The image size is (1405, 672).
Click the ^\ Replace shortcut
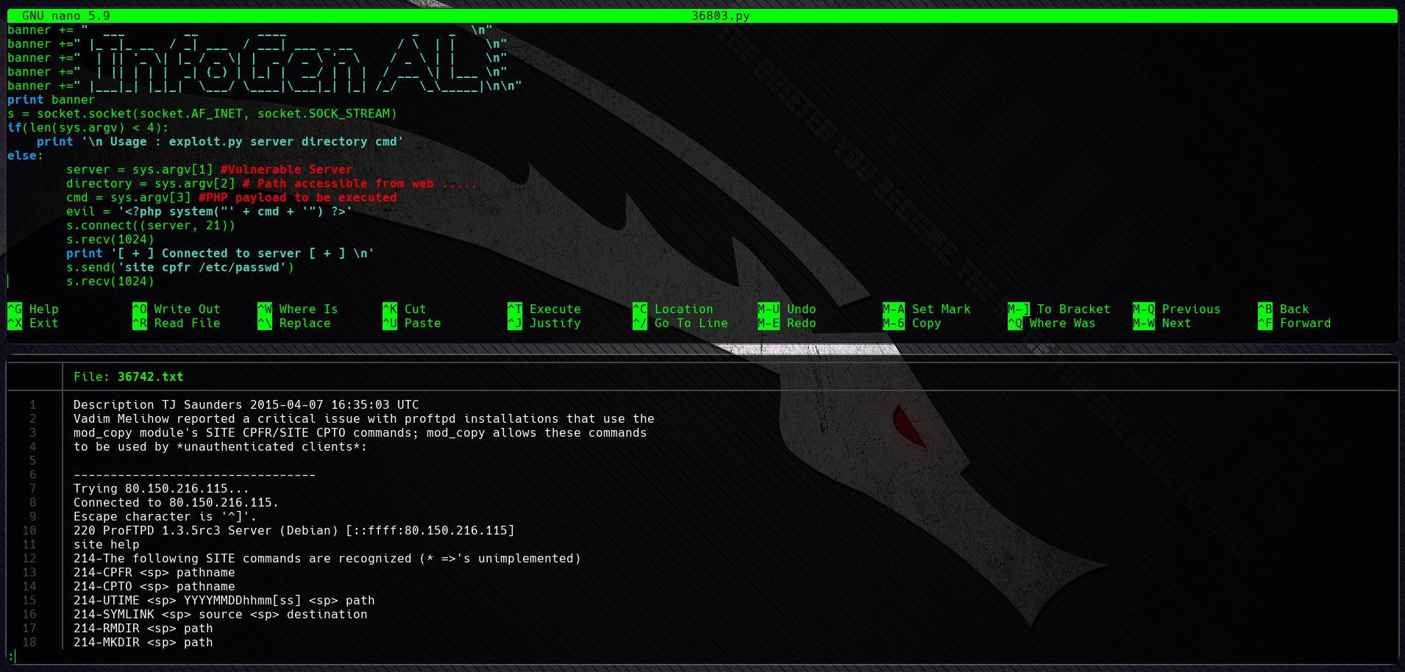tap(294, 323)
